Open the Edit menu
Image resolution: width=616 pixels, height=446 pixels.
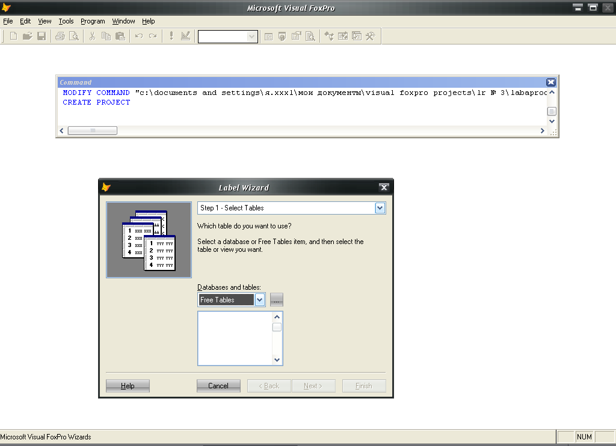click(25, 21)
